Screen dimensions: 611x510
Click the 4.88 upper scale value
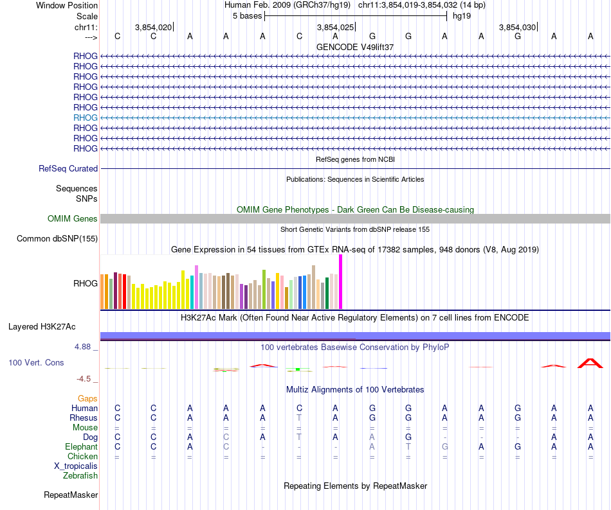click(x=82, y=346)
